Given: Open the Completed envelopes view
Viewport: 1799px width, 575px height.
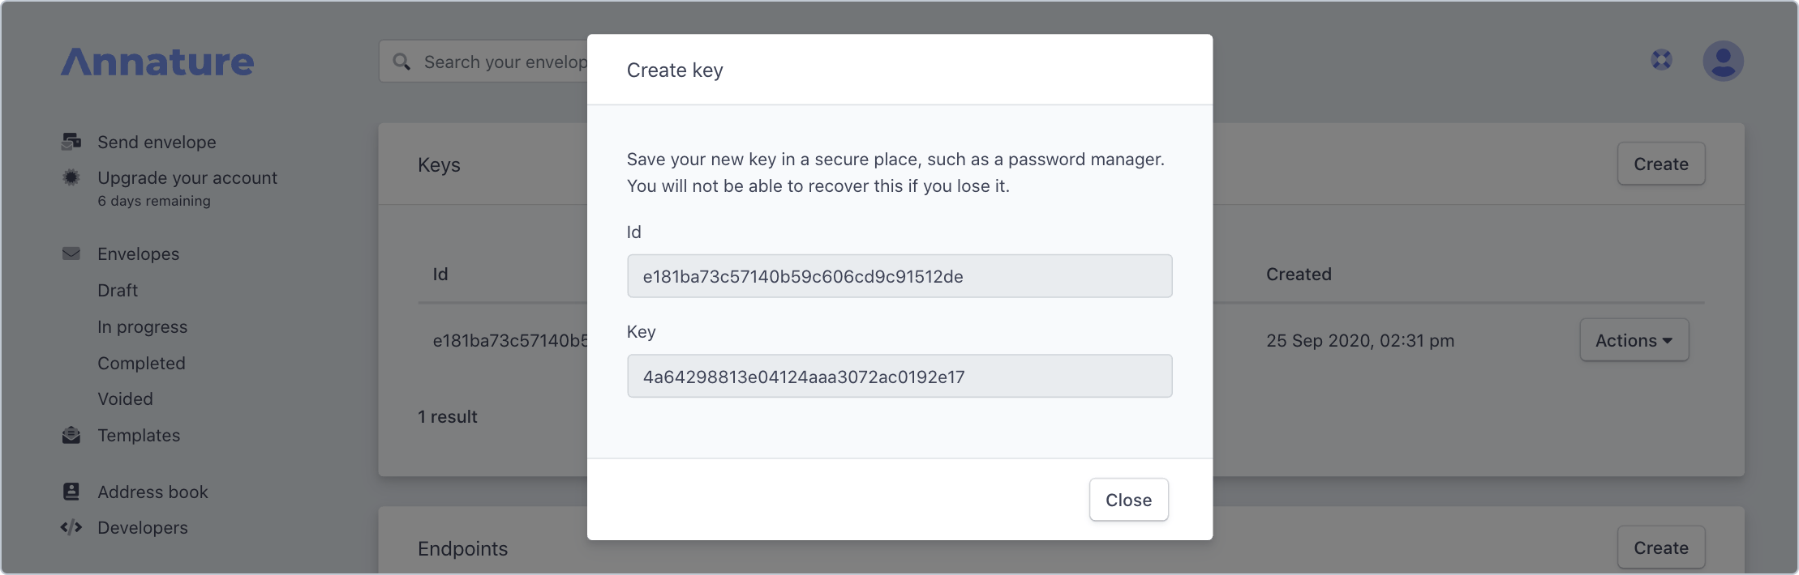Looking at the screenshot, I should click(141, 363).
